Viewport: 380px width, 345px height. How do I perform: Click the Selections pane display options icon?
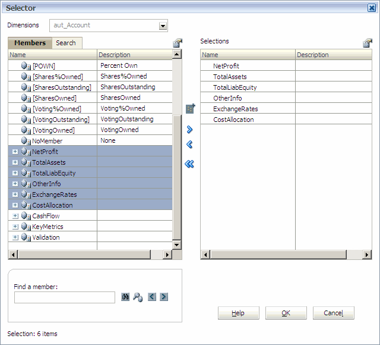[x=368, y=43]
